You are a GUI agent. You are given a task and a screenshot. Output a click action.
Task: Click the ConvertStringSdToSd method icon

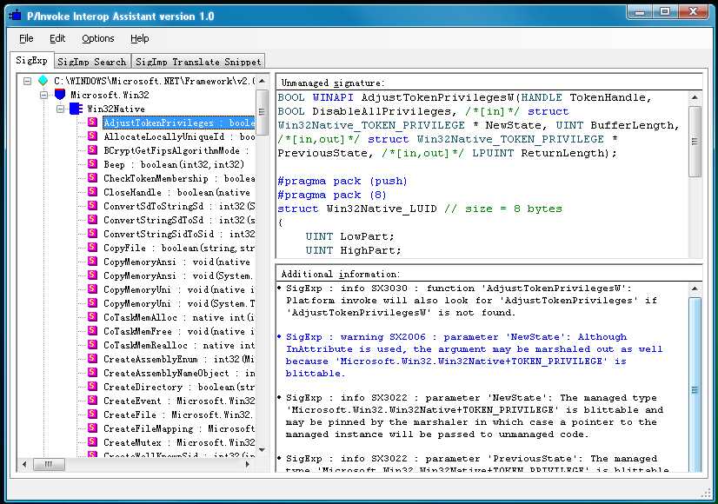click(x=92, y=219)
